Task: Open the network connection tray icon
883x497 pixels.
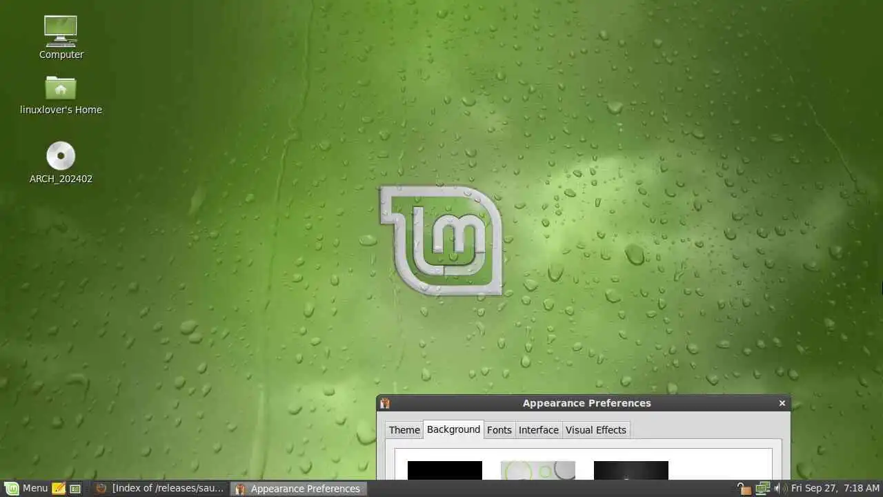Action: point(762,488)
